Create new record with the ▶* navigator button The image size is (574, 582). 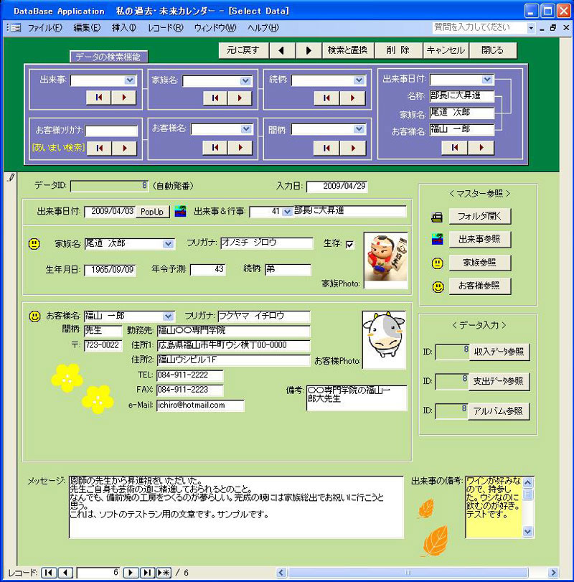164,572
